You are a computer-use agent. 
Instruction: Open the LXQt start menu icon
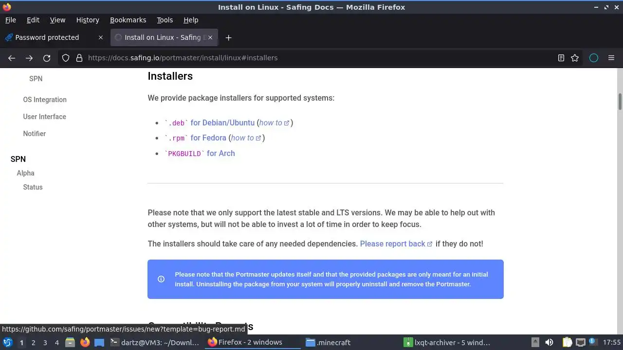(x=7, y=342)
